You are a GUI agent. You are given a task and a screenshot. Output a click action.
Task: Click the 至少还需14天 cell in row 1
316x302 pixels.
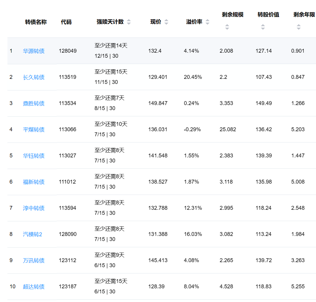point(111,46)
